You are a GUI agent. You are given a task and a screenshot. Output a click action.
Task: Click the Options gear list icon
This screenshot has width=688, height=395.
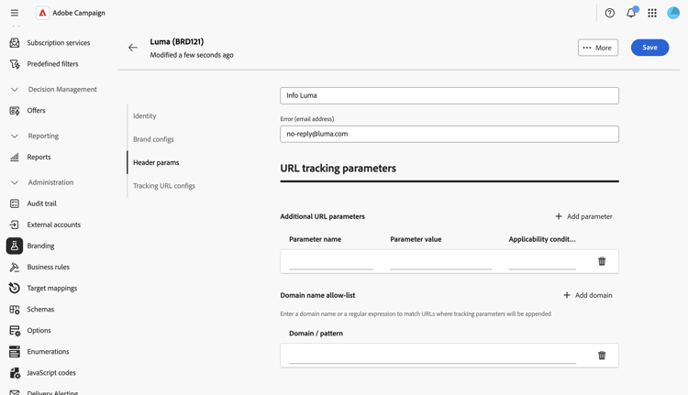[x=15, y=331]
